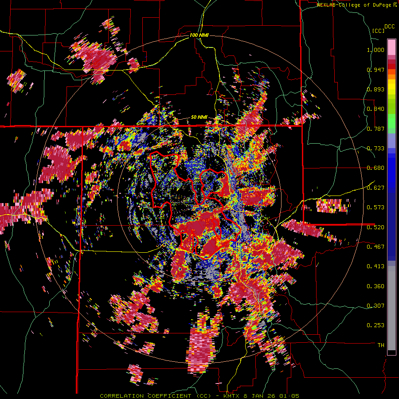The width and height of the screenshot is (399, 399).
Task: Click the 'DCC' label above the color bar
Action: [389, 27]
